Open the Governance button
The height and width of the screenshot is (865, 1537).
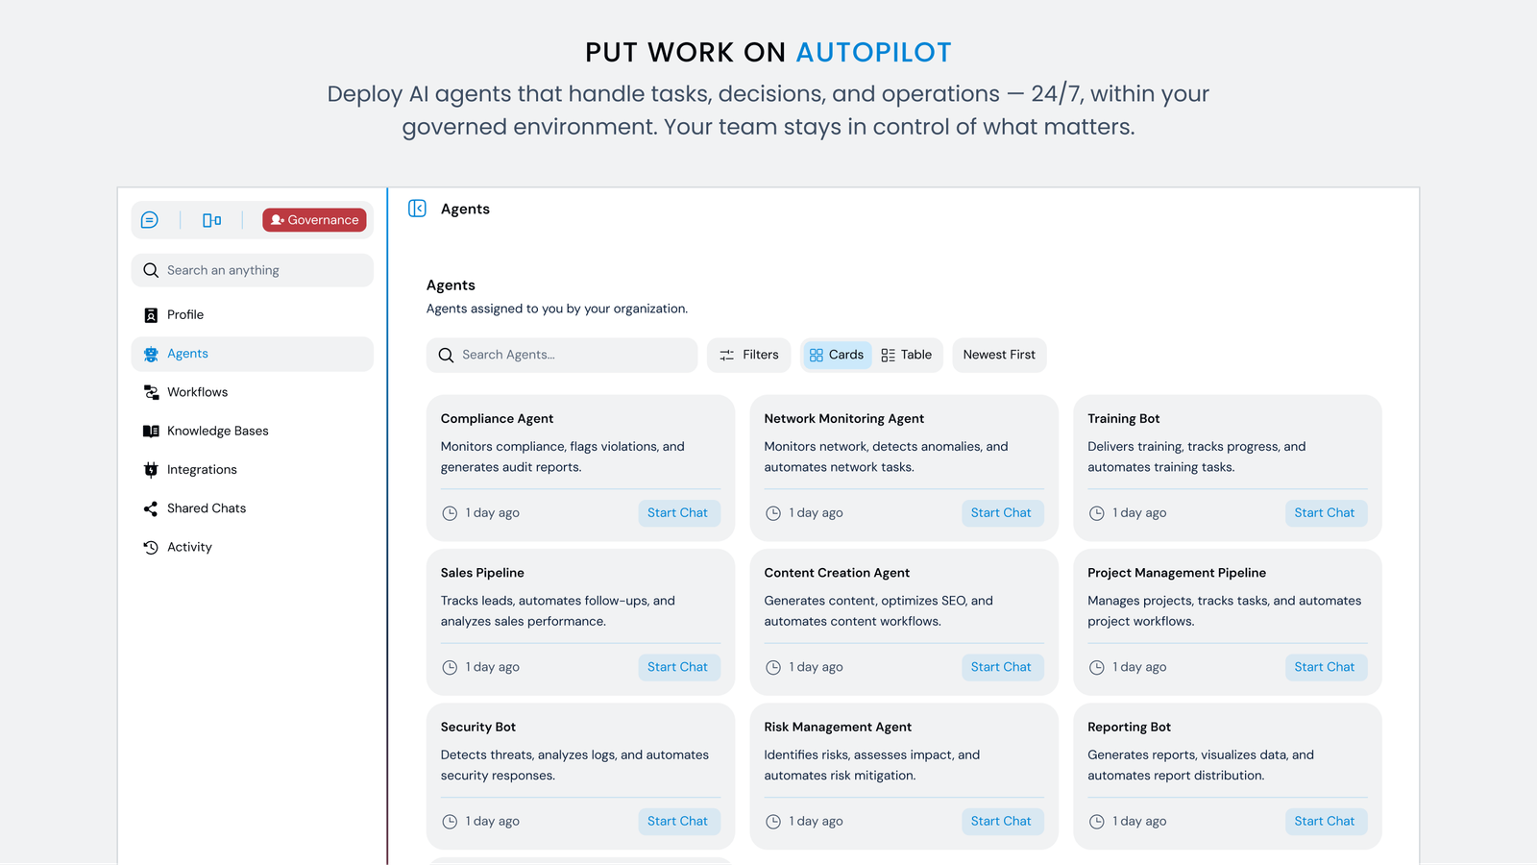tap(314, 220)
